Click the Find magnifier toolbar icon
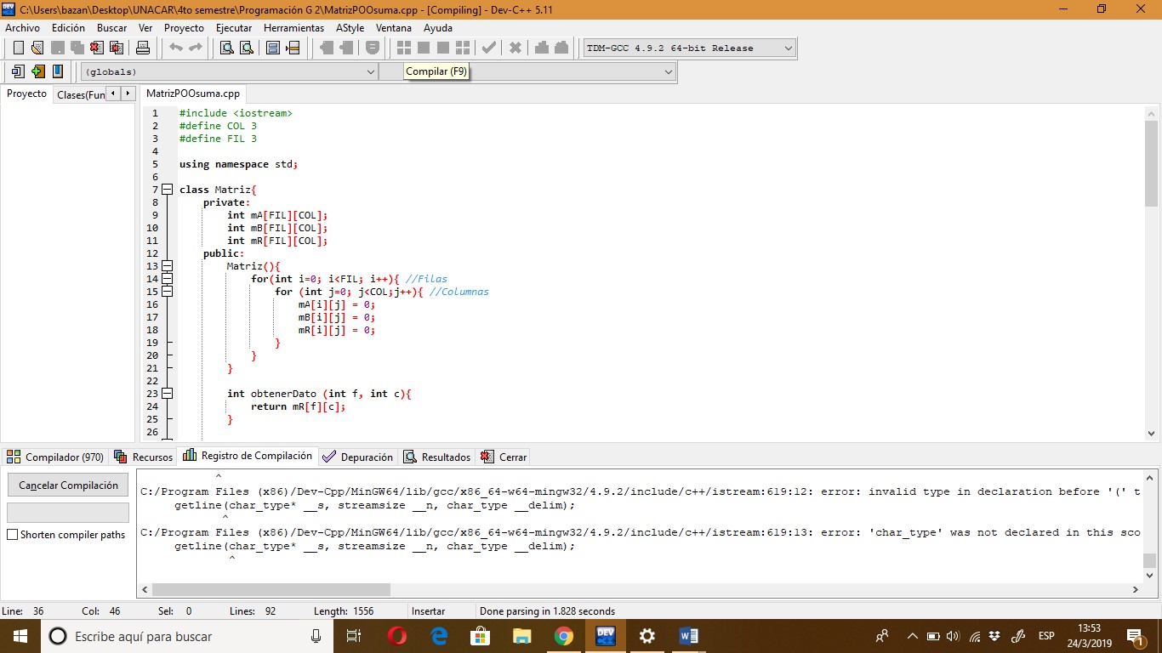This screenshot has width=1162, height=653. point(227,48)
